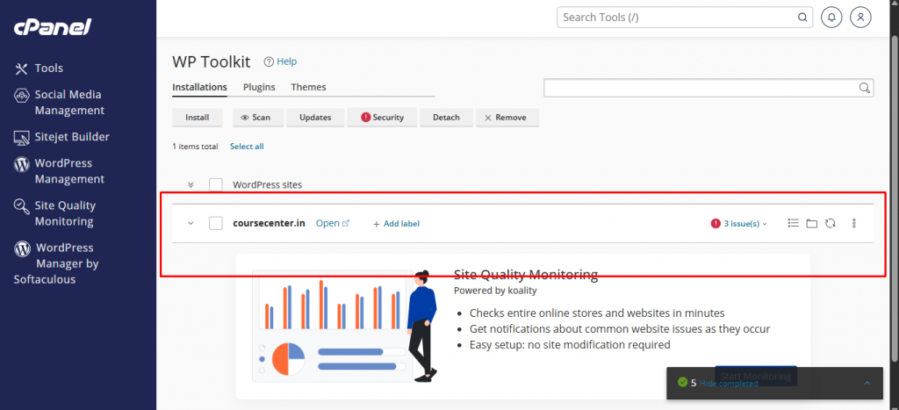Click the Hide completed link
This screenshot has height=410, width=899.
point(729,383)
